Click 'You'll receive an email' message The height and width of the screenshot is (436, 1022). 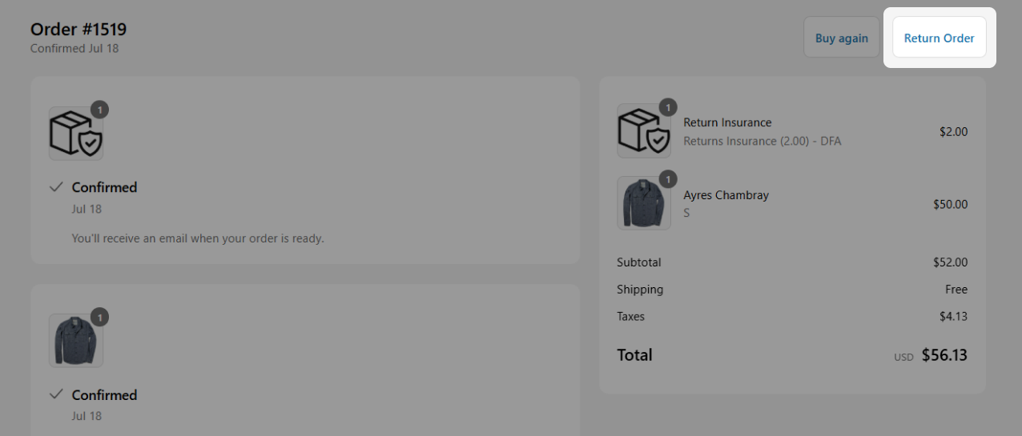[198, 238]
